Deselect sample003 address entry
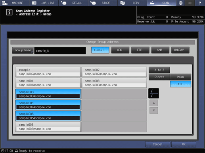The width and height of the screenshot is (205, 153). 48,94
